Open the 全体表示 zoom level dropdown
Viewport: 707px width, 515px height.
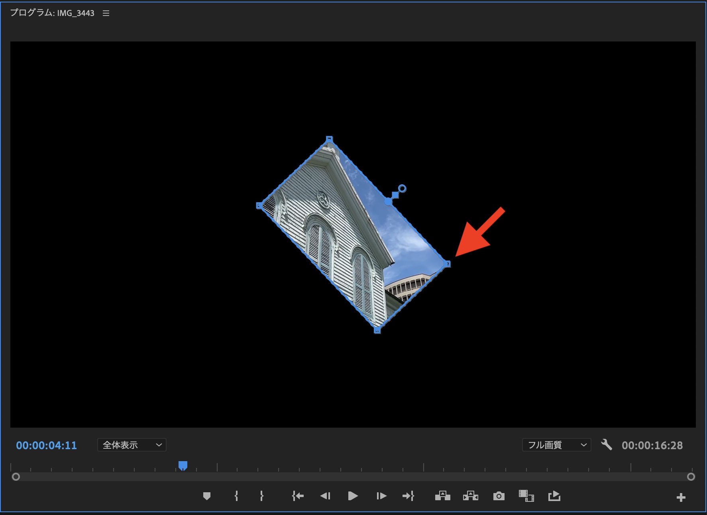coord(132,445)
